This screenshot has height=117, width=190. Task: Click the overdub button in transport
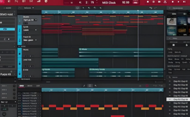154,2
